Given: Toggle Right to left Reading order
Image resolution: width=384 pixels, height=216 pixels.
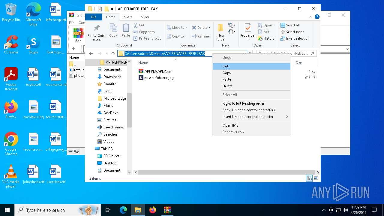Looking at the screenshot, I should (251, 103).
